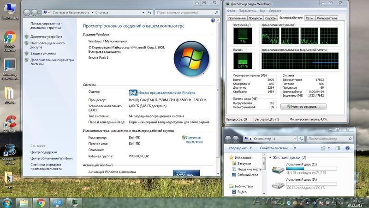369x208 pixels.
Task: Click Система и безопасность breadcrumb
Action: point(71,12)
